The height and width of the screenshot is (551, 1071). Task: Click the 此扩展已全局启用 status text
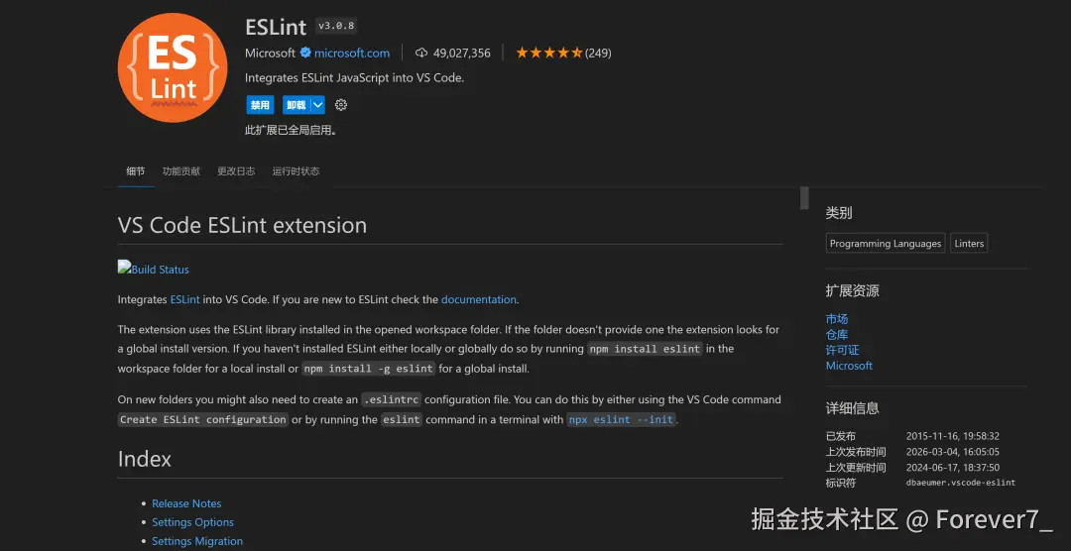tap(291, 131)
